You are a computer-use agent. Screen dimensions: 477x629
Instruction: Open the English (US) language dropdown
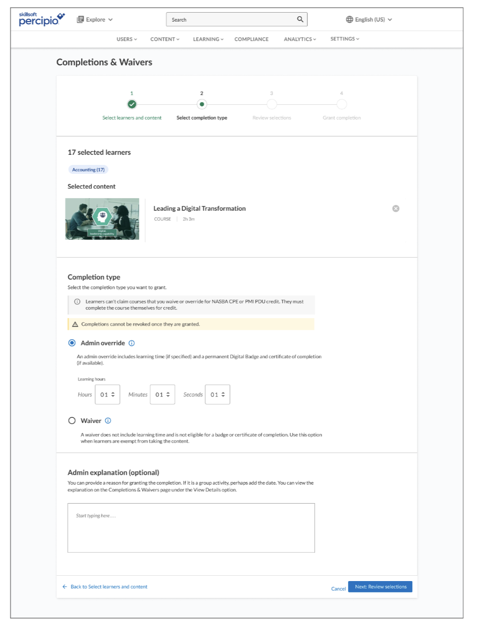(369, 19)
